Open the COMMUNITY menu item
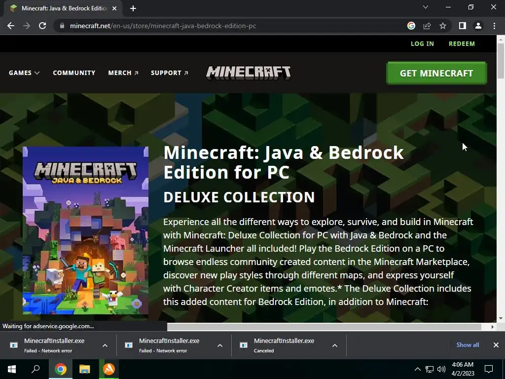The height and width of the screenshot is (379, 505). pyautogui.click(x=74, y=73)
